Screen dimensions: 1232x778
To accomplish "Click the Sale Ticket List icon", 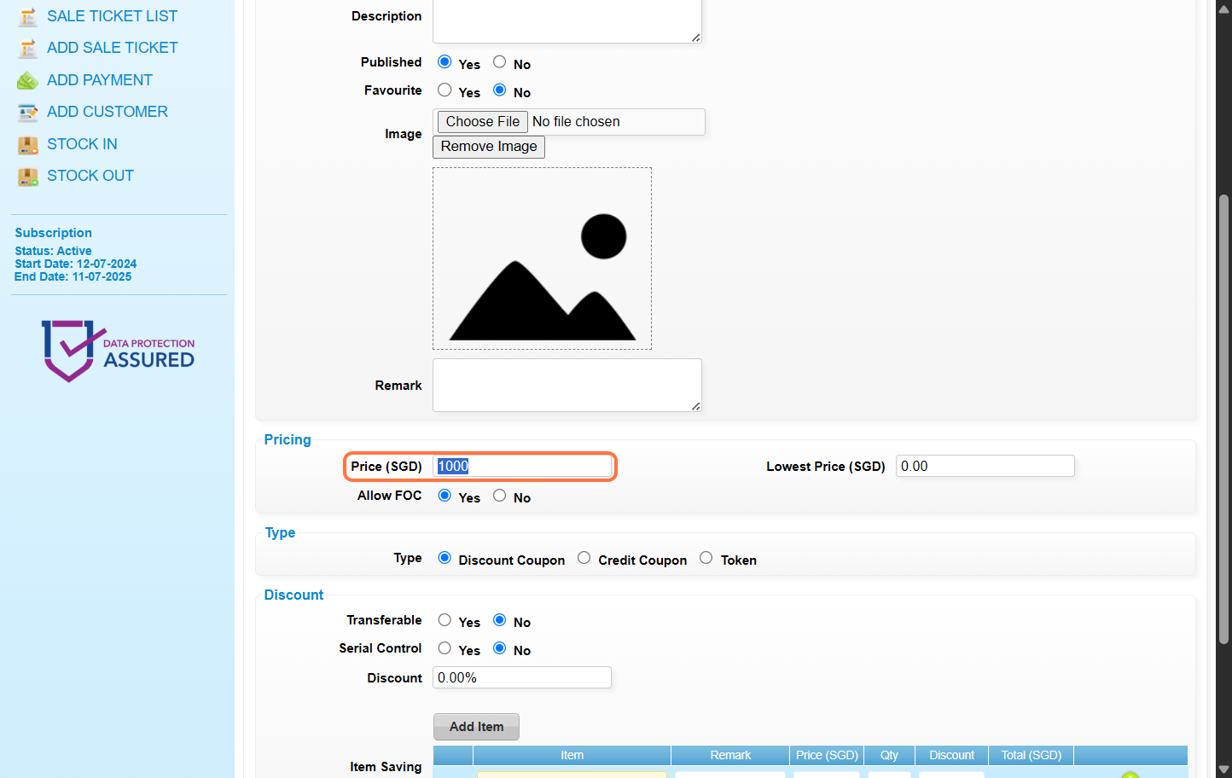I will [x=28, y=17].
